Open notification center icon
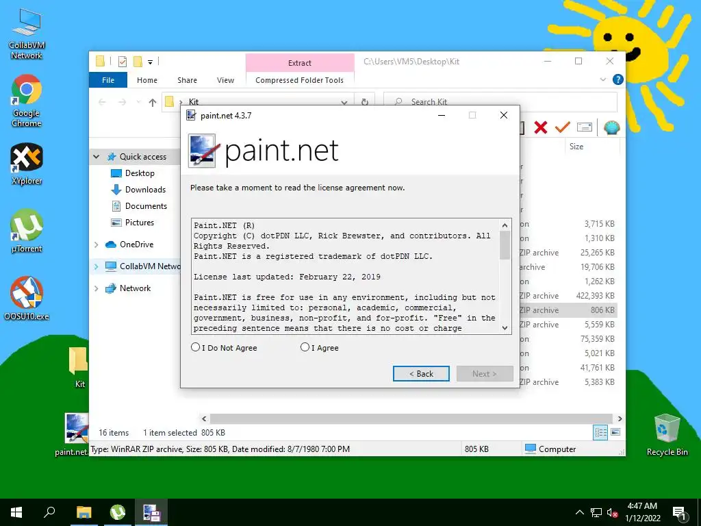 [x=678, y=512]
